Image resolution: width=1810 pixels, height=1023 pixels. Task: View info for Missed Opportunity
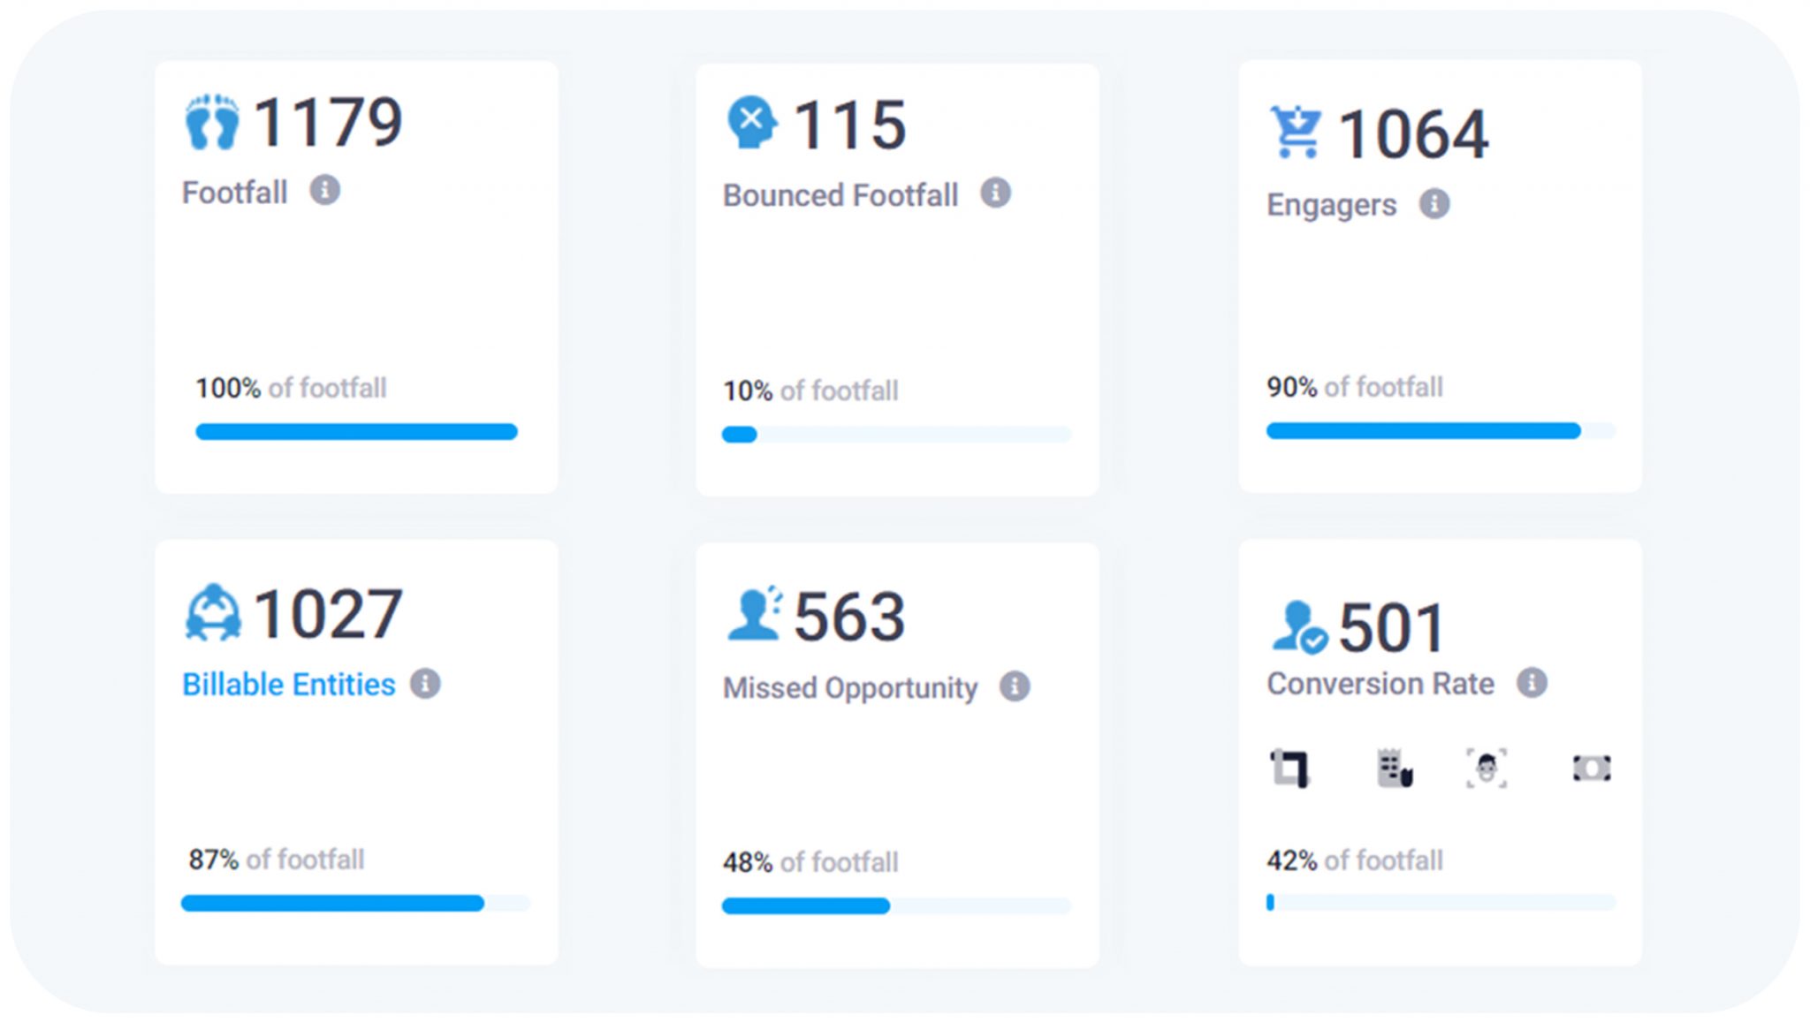[1015, 686]
